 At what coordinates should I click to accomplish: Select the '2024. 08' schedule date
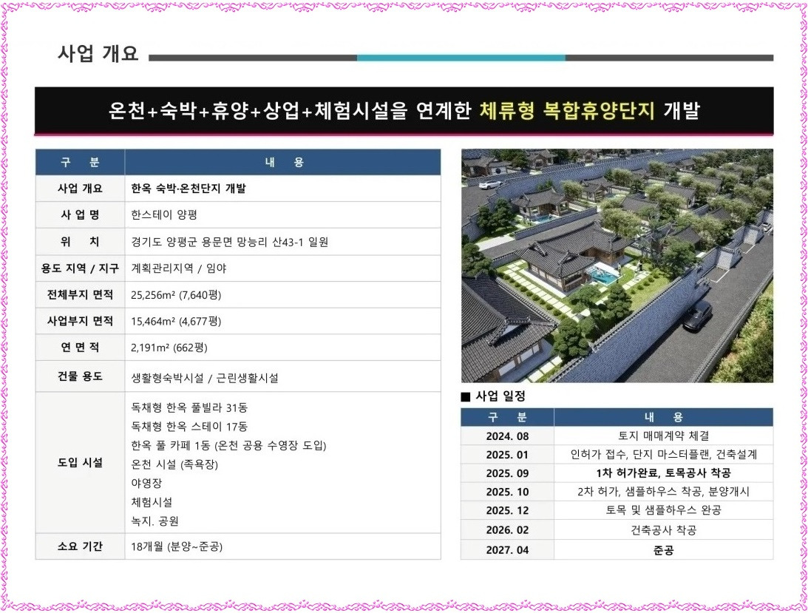point(507,436)
